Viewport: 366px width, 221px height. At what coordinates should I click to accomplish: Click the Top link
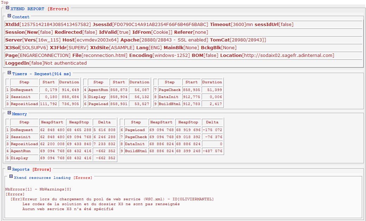coord(5,2)
